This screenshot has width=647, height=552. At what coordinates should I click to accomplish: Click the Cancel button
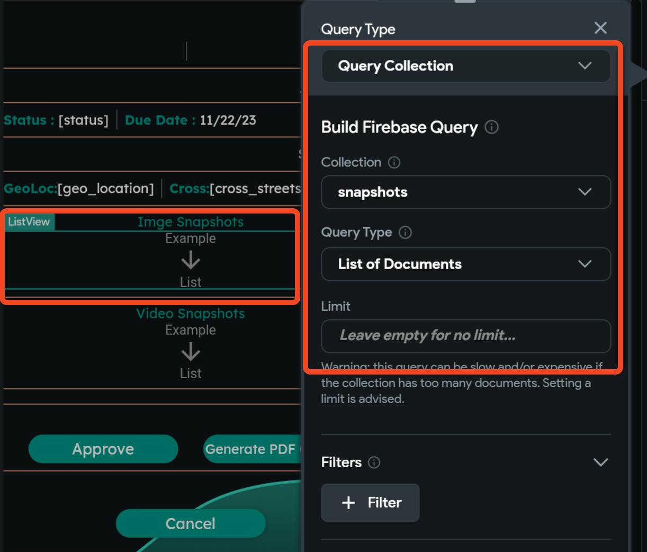pos(191,524)
